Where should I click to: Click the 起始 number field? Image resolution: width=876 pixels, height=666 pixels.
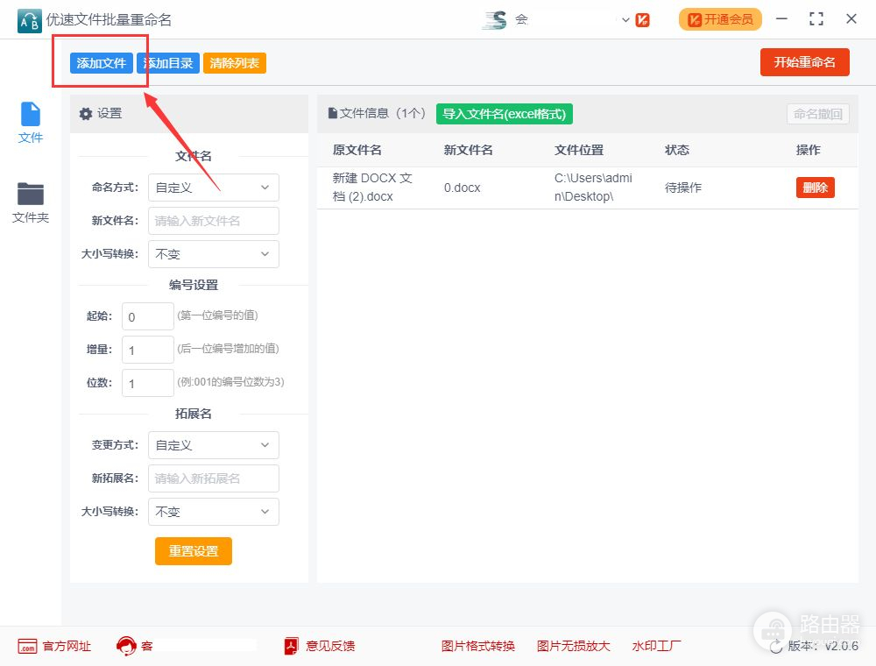click(147, 316)
